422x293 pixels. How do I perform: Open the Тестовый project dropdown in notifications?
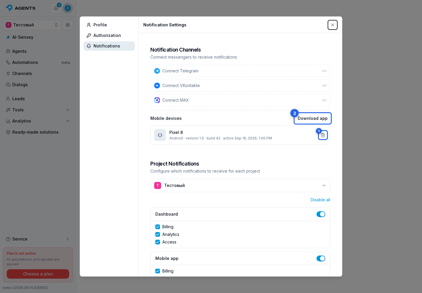240,185
